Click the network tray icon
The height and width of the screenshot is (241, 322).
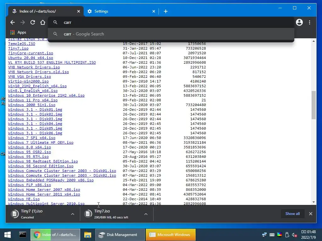264,235
